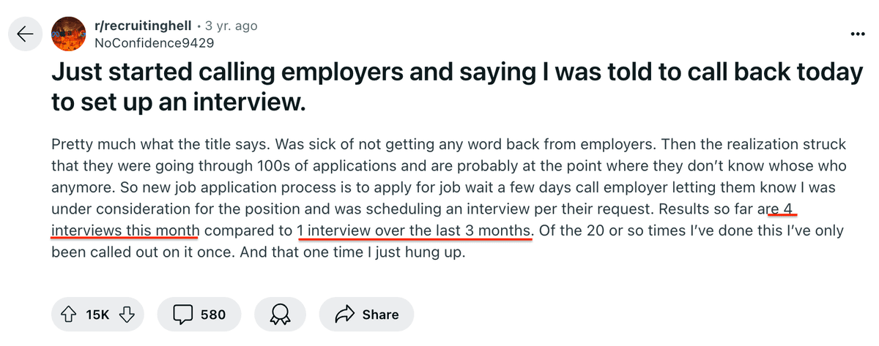879x346 pixels.
Task: View NoConfidence9429's user profile
Action: click(x=154, y=42)
